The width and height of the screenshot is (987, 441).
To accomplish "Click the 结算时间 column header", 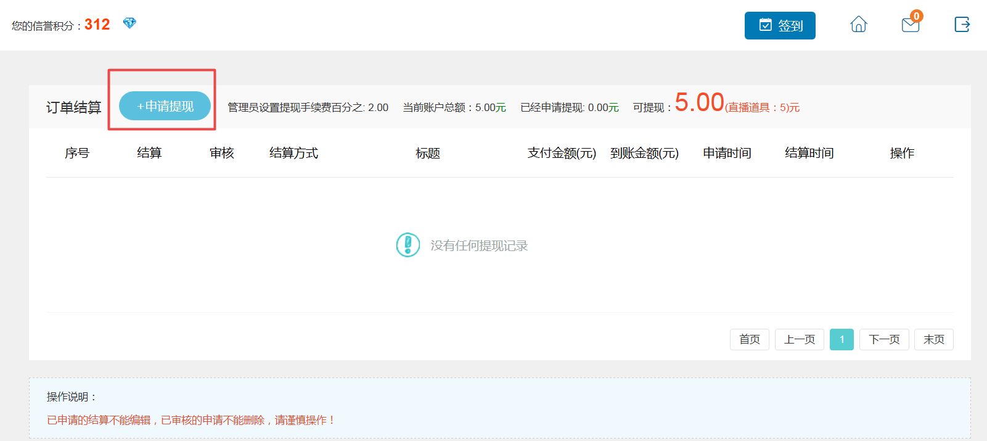I will (x=809, y=153).
